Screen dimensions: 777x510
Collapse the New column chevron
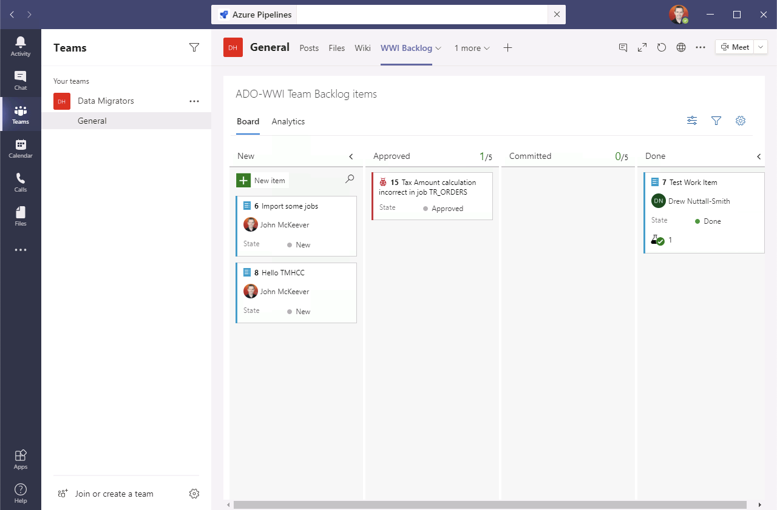(351, 156)
